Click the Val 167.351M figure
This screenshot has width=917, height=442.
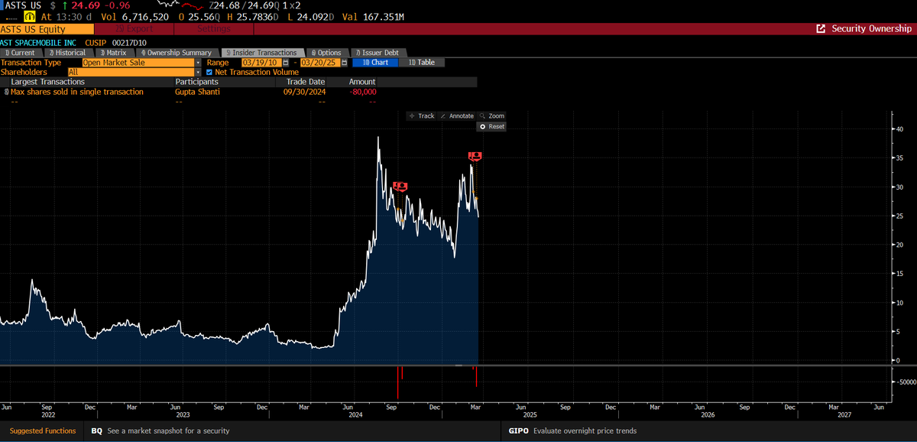click(x=374, y=17)
